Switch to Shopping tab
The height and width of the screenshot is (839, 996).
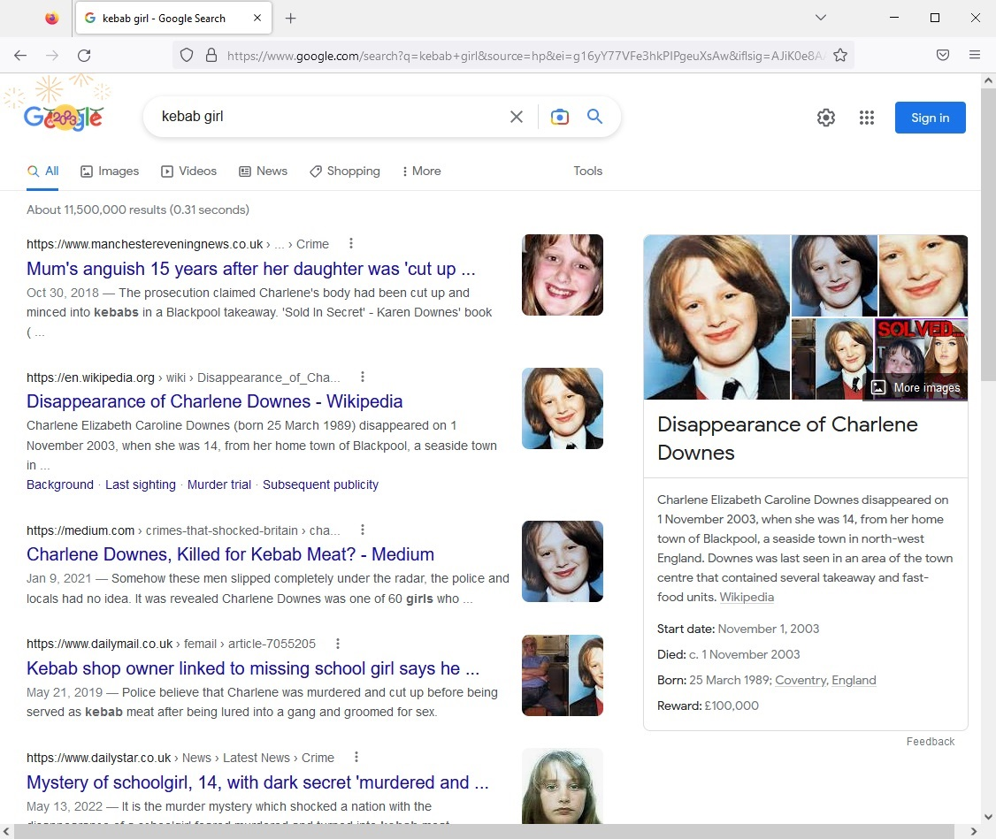click(x=345, y=172)
